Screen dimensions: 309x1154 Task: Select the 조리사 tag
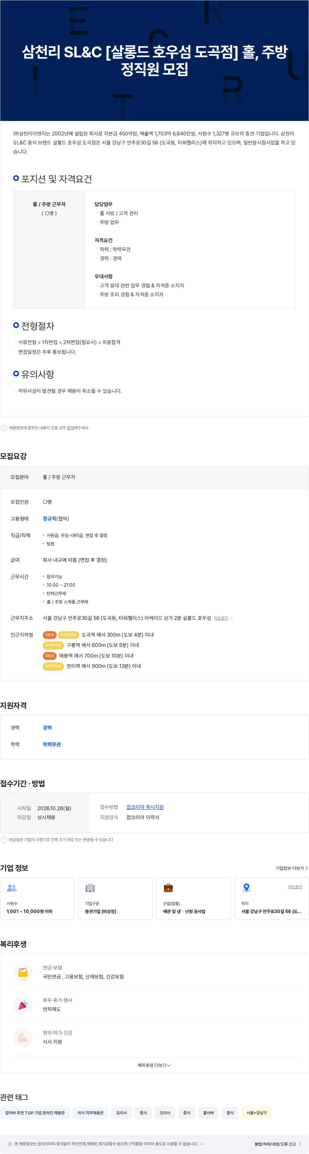(165, 1113)
